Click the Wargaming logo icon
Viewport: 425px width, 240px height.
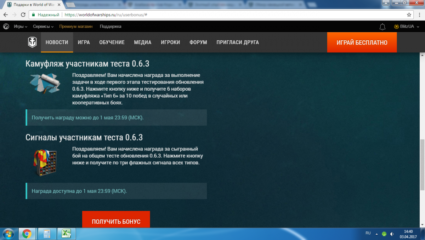(6, 27)
